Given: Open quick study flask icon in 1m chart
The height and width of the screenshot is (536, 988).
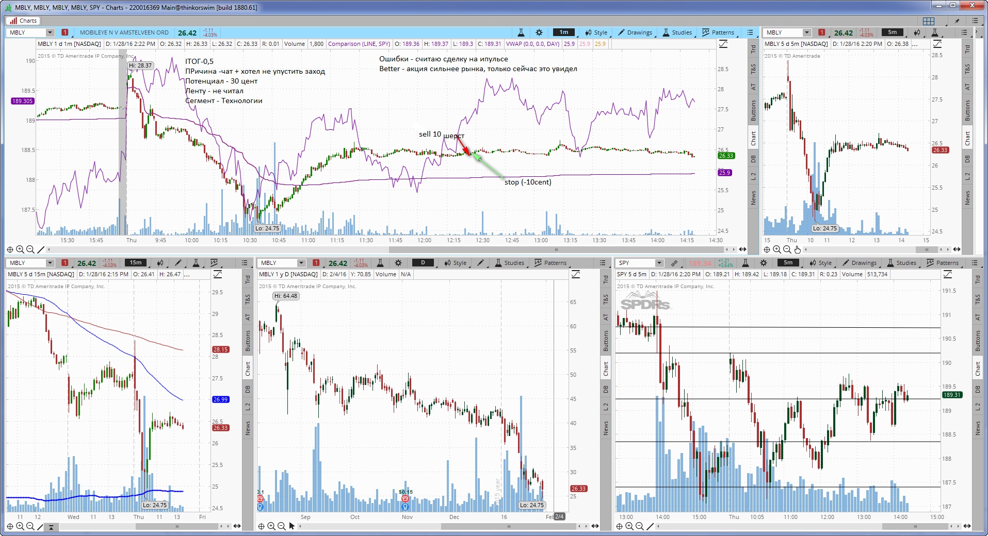Looking at the screenshot, I should click(521, 32).
